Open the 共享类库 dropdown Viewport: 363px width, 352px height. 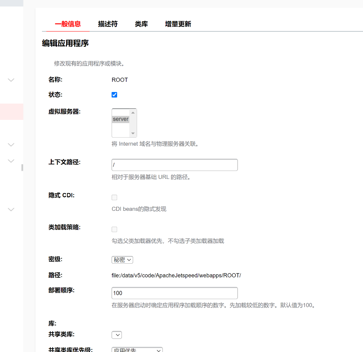pyautogui.click(x=117, y=335)
